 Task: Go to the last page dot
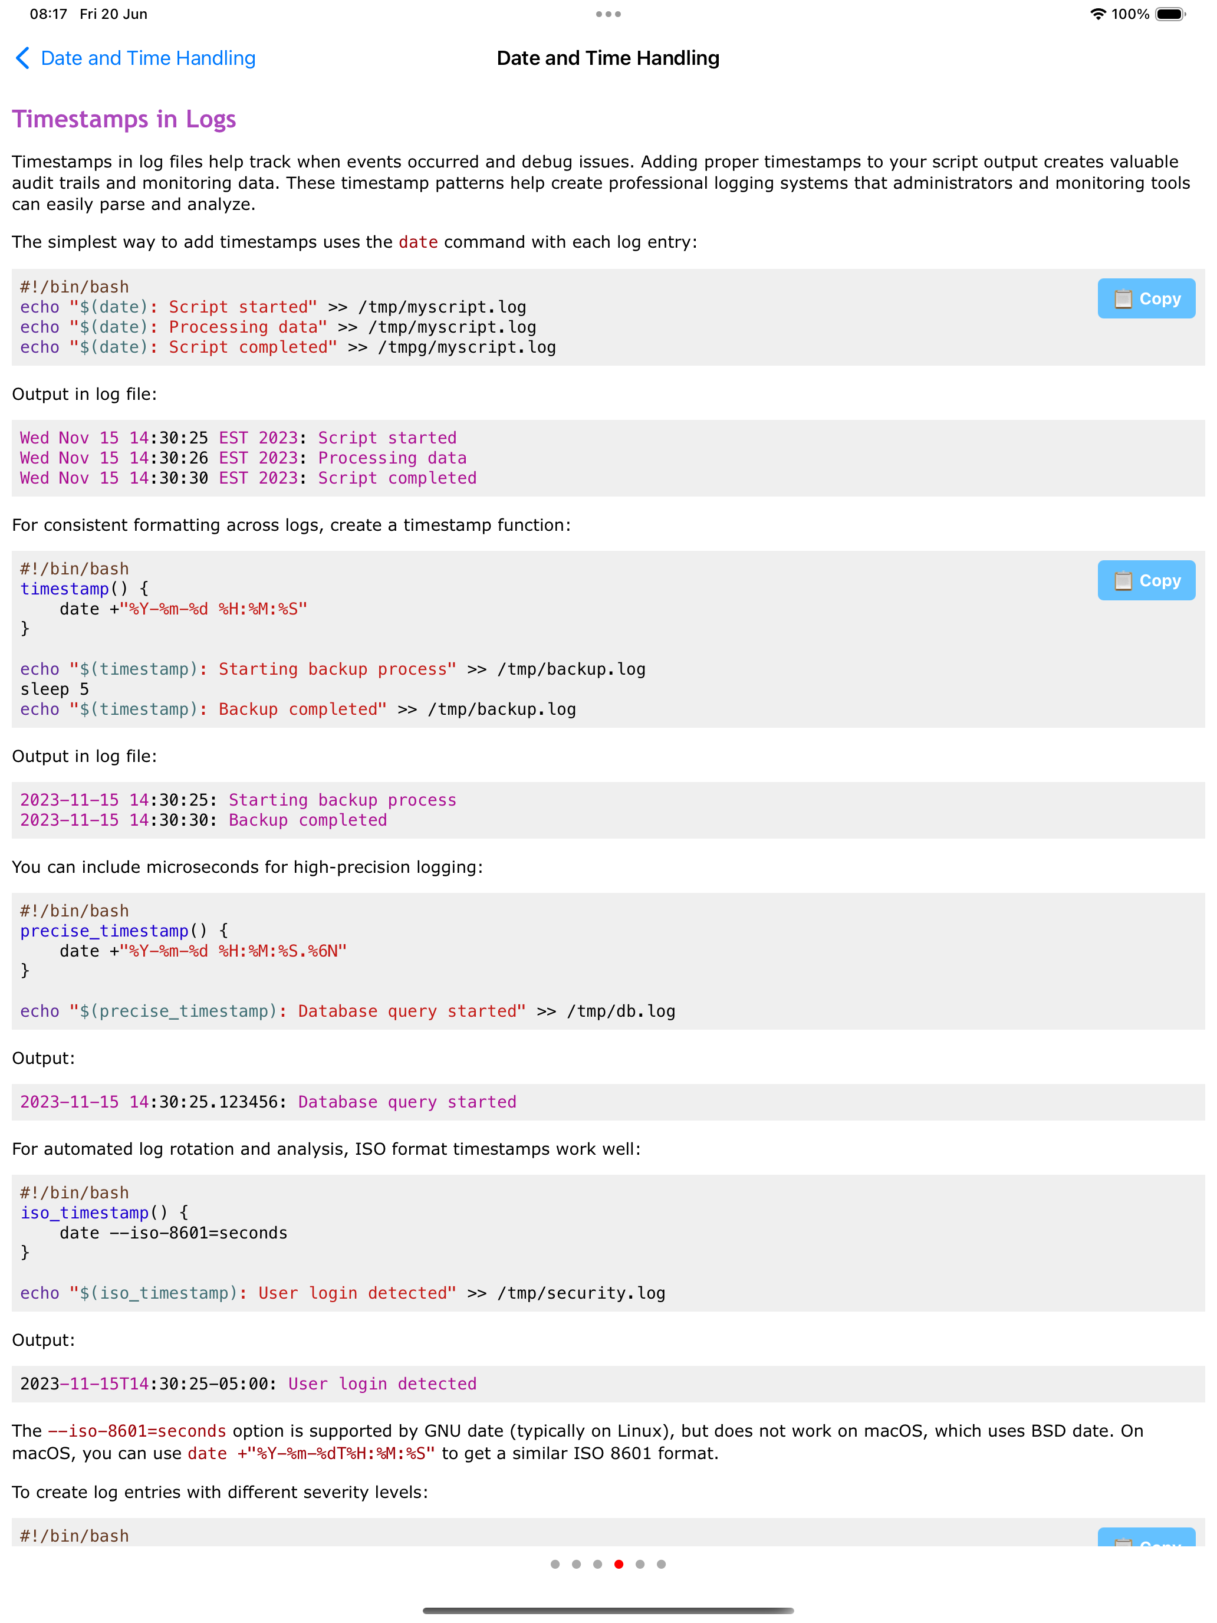pos(661,1563)
